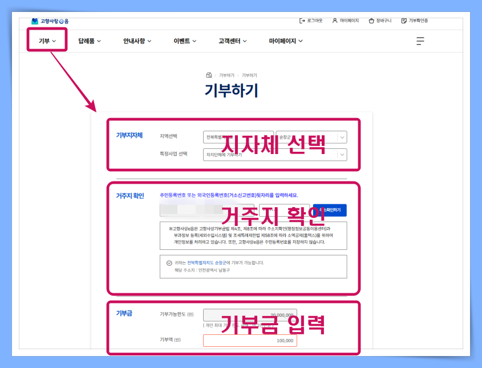Open the 기부 menu
The height and width of the screenshot is (368, 482).
tap(47, 41)
